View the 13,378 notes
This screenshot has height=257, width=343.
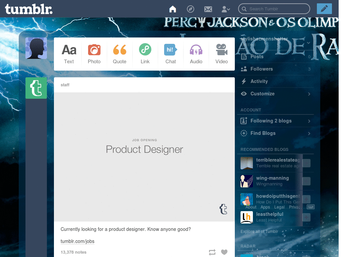[73, 252]
